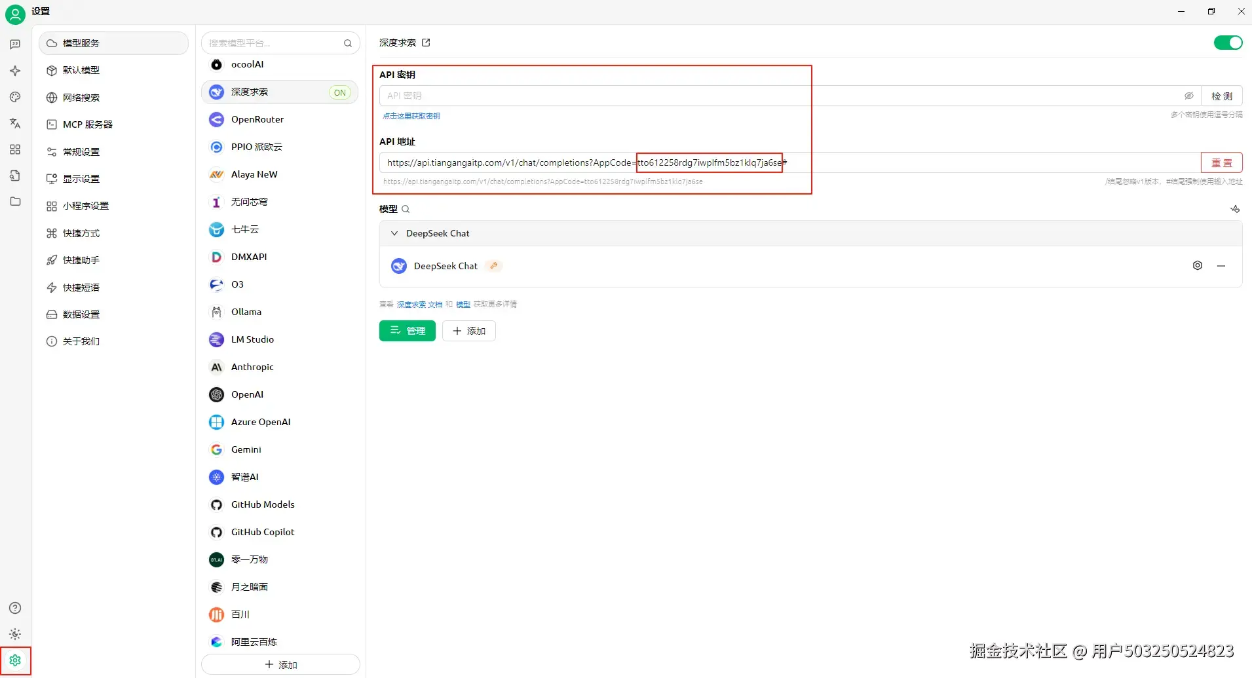1252x678 pixels.
Task: Open the translate sidebar icon
Action: [x=15, y=123]
